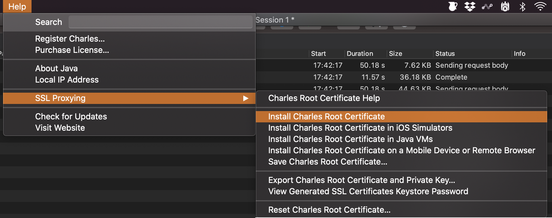This screenshot has height=218, width=552.
Task: Click the 50.18 s duration in the 7.62 KB row
Action: pos(372,65)
